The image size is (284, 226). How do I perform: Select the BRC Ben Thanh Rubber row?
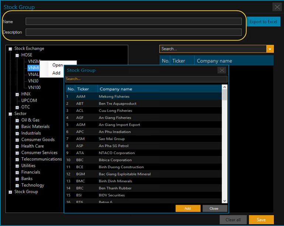coord(143,188)
